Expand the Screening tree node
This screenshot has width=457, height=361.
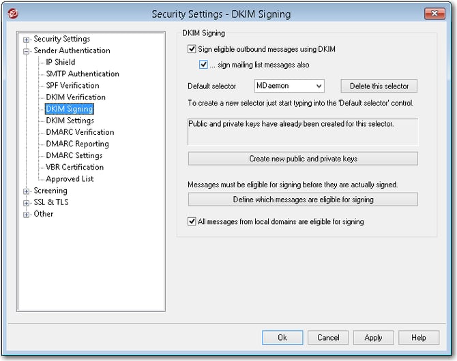(26, 191)
